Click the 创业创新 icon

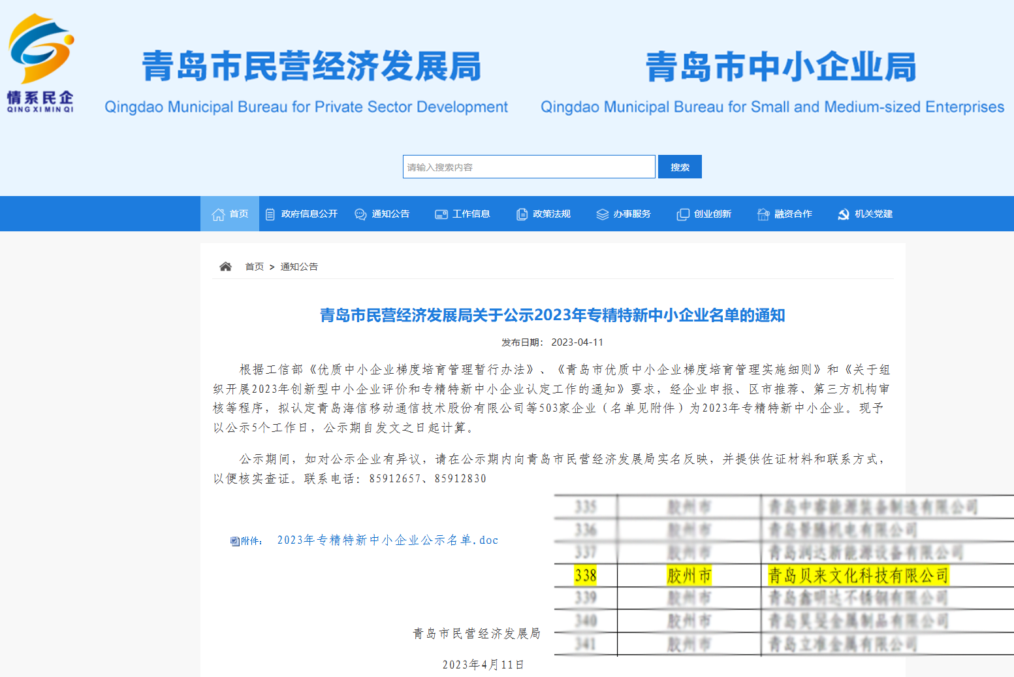[x=682, y=214]
